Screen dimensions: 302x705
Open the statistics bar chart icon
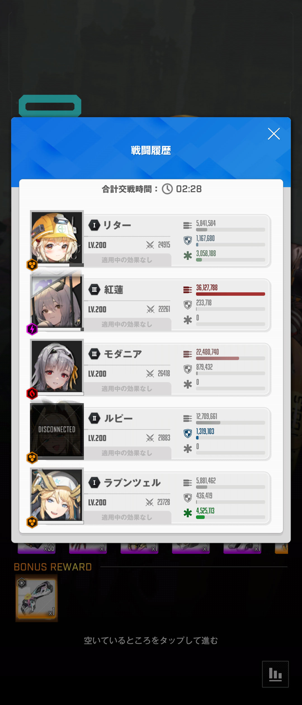[275, 674]
